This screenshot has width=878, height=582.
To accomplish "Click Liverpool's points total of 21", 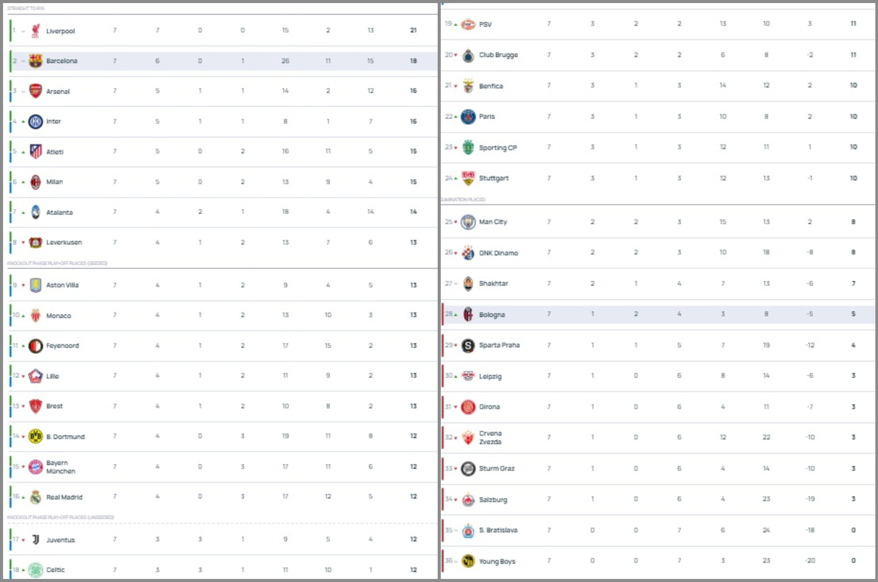I will pos(413,30).
